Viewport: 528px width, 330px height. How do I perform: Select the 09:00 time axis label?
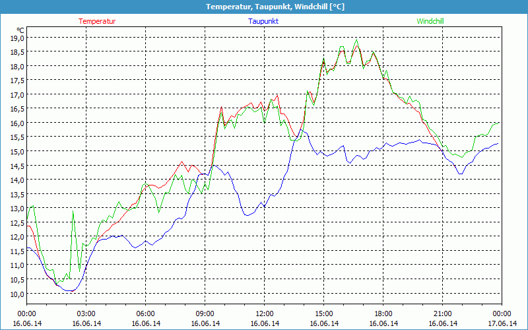[205, 313]
